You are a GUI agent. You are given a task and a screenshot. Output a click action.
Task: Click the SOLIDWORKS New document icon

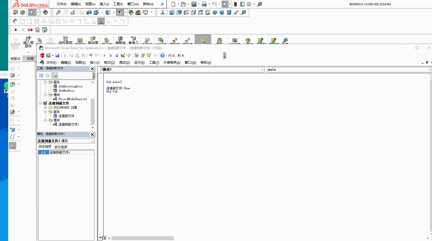[173, 4]
